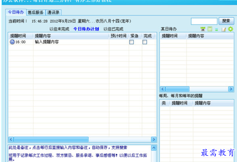
Task: Click the 输入提醒内容 cell
Action: 71,42
